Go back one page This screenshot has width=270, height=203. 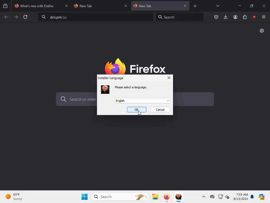point(6,17)
